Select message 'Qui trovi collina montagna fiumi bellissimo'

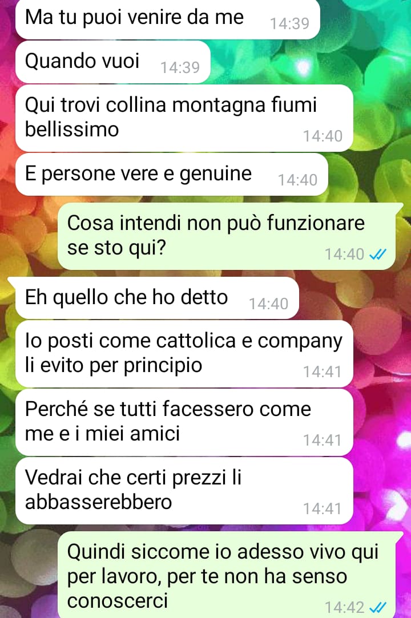click(x=184, y=118)
